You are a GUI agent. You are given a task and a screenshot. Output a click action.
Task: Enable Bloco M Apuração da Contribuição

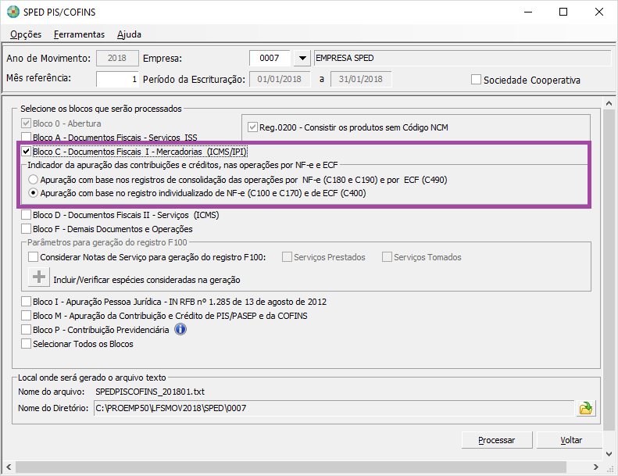point(27,316)
